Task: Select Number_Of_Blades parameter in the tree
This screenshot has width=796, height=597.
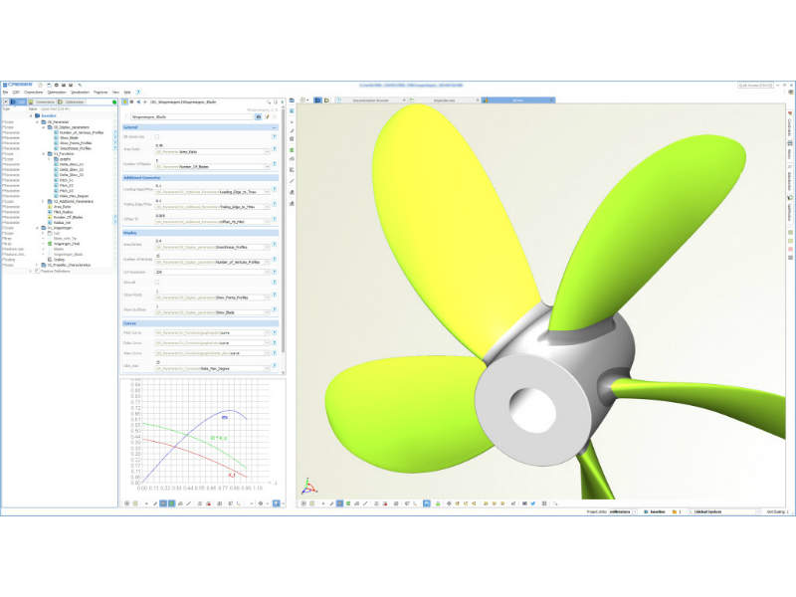Action: [68, 217]
